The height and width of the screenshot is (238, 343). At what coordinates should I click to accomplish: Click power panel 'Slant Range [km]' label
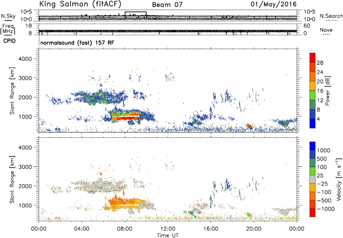12,91
